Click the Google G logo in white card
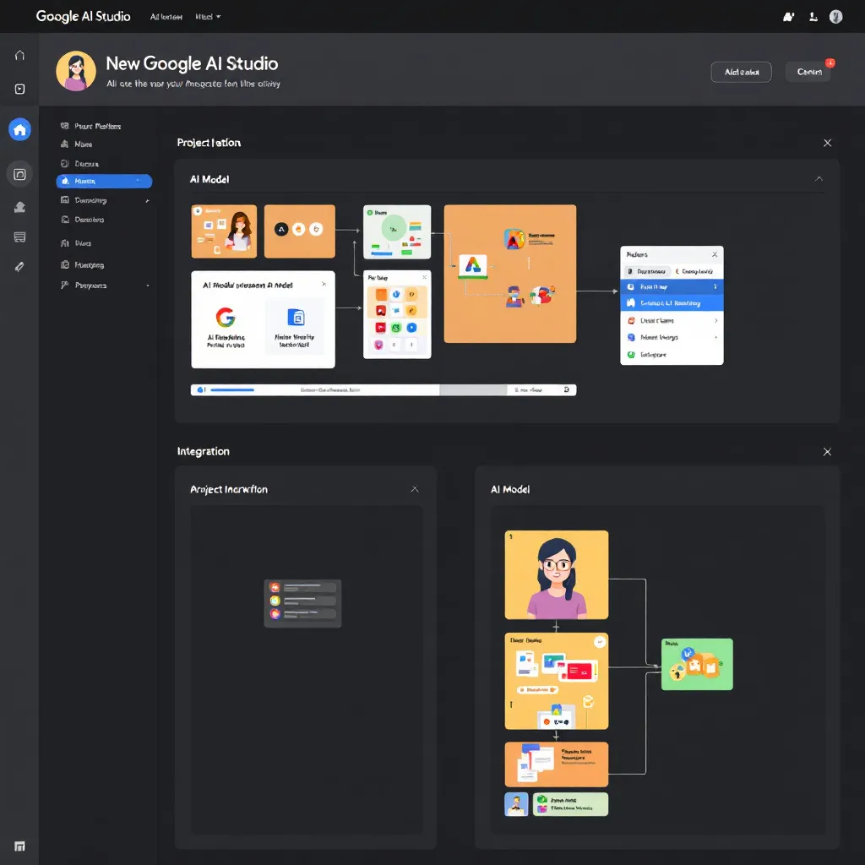 click(226, 318)
